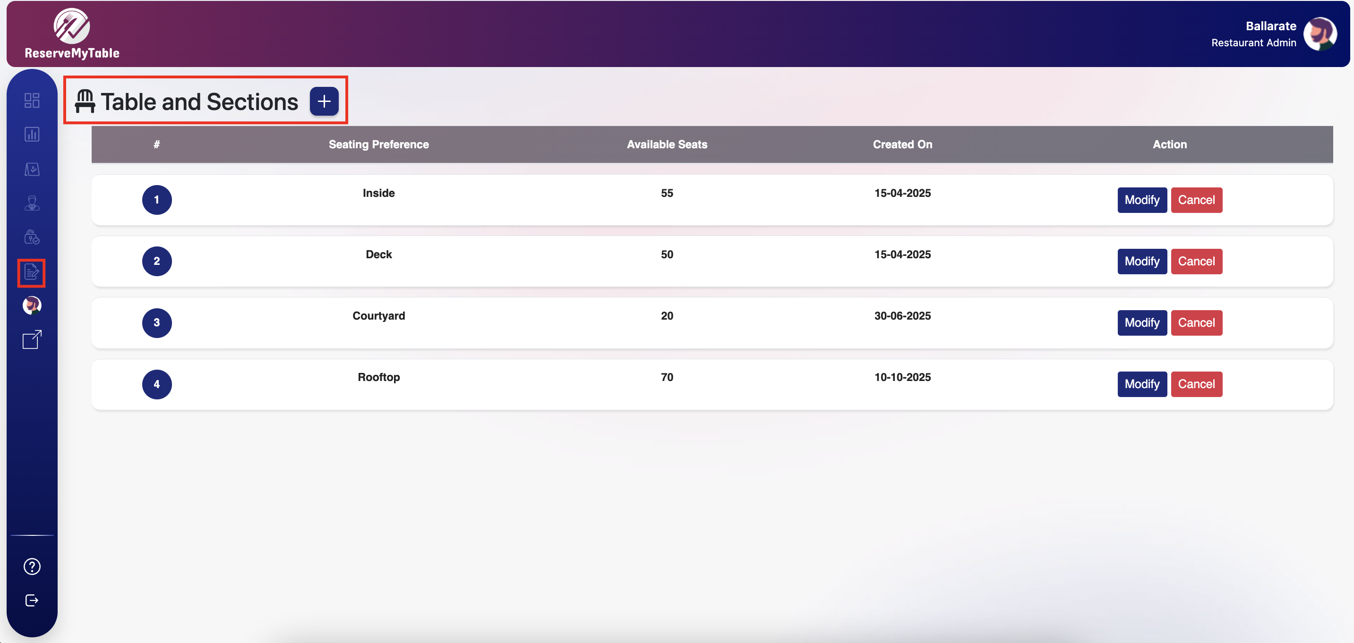
Task: Click the sidebar profile avatar
Action: pyautogui.click(x=32, y=305)
